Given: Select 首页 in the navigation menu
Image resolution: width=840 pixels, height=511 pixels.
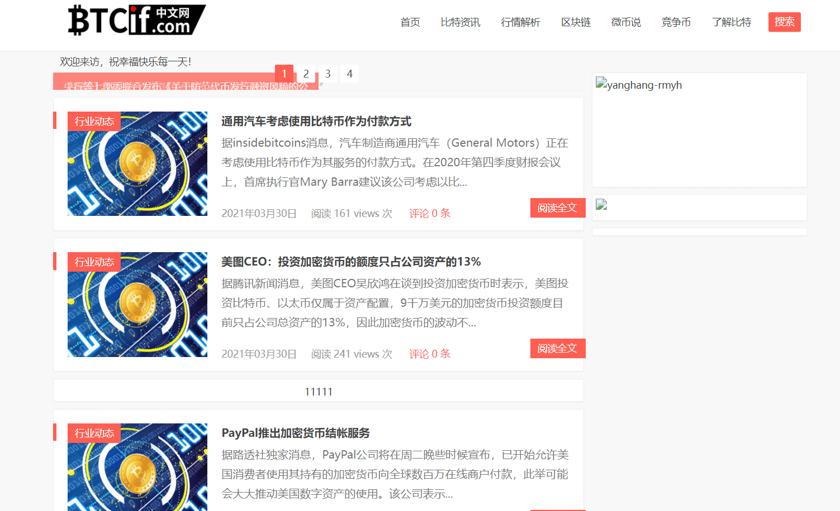Looking at the screenshot, I should pyautogui.click(x=410, y=22).
